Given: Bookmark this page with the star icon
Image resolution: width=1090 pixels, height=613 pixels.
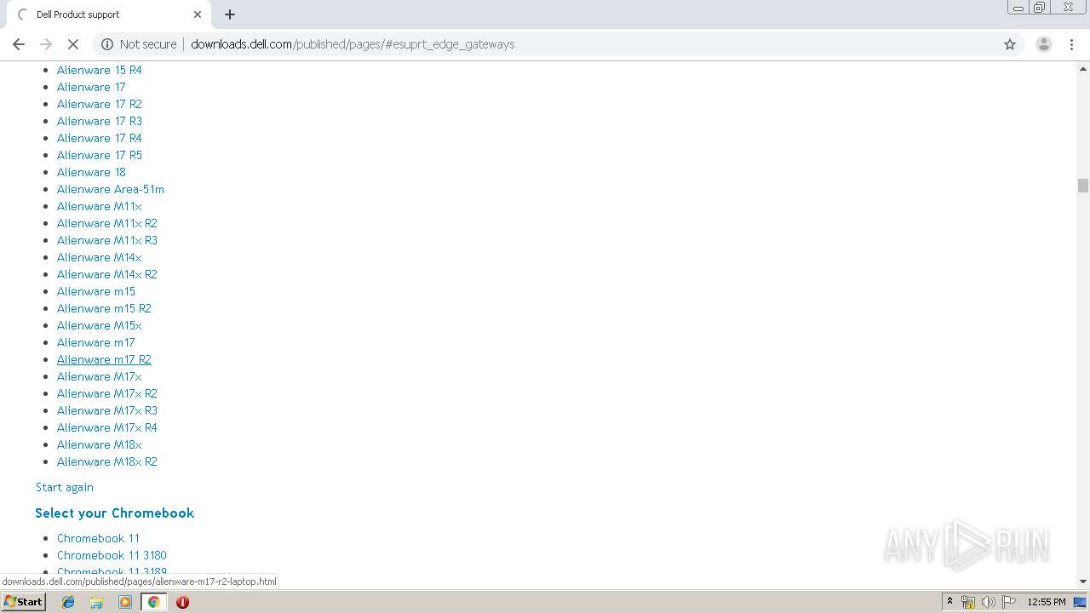Looking at the screenshot, I should click(1010, 44).
